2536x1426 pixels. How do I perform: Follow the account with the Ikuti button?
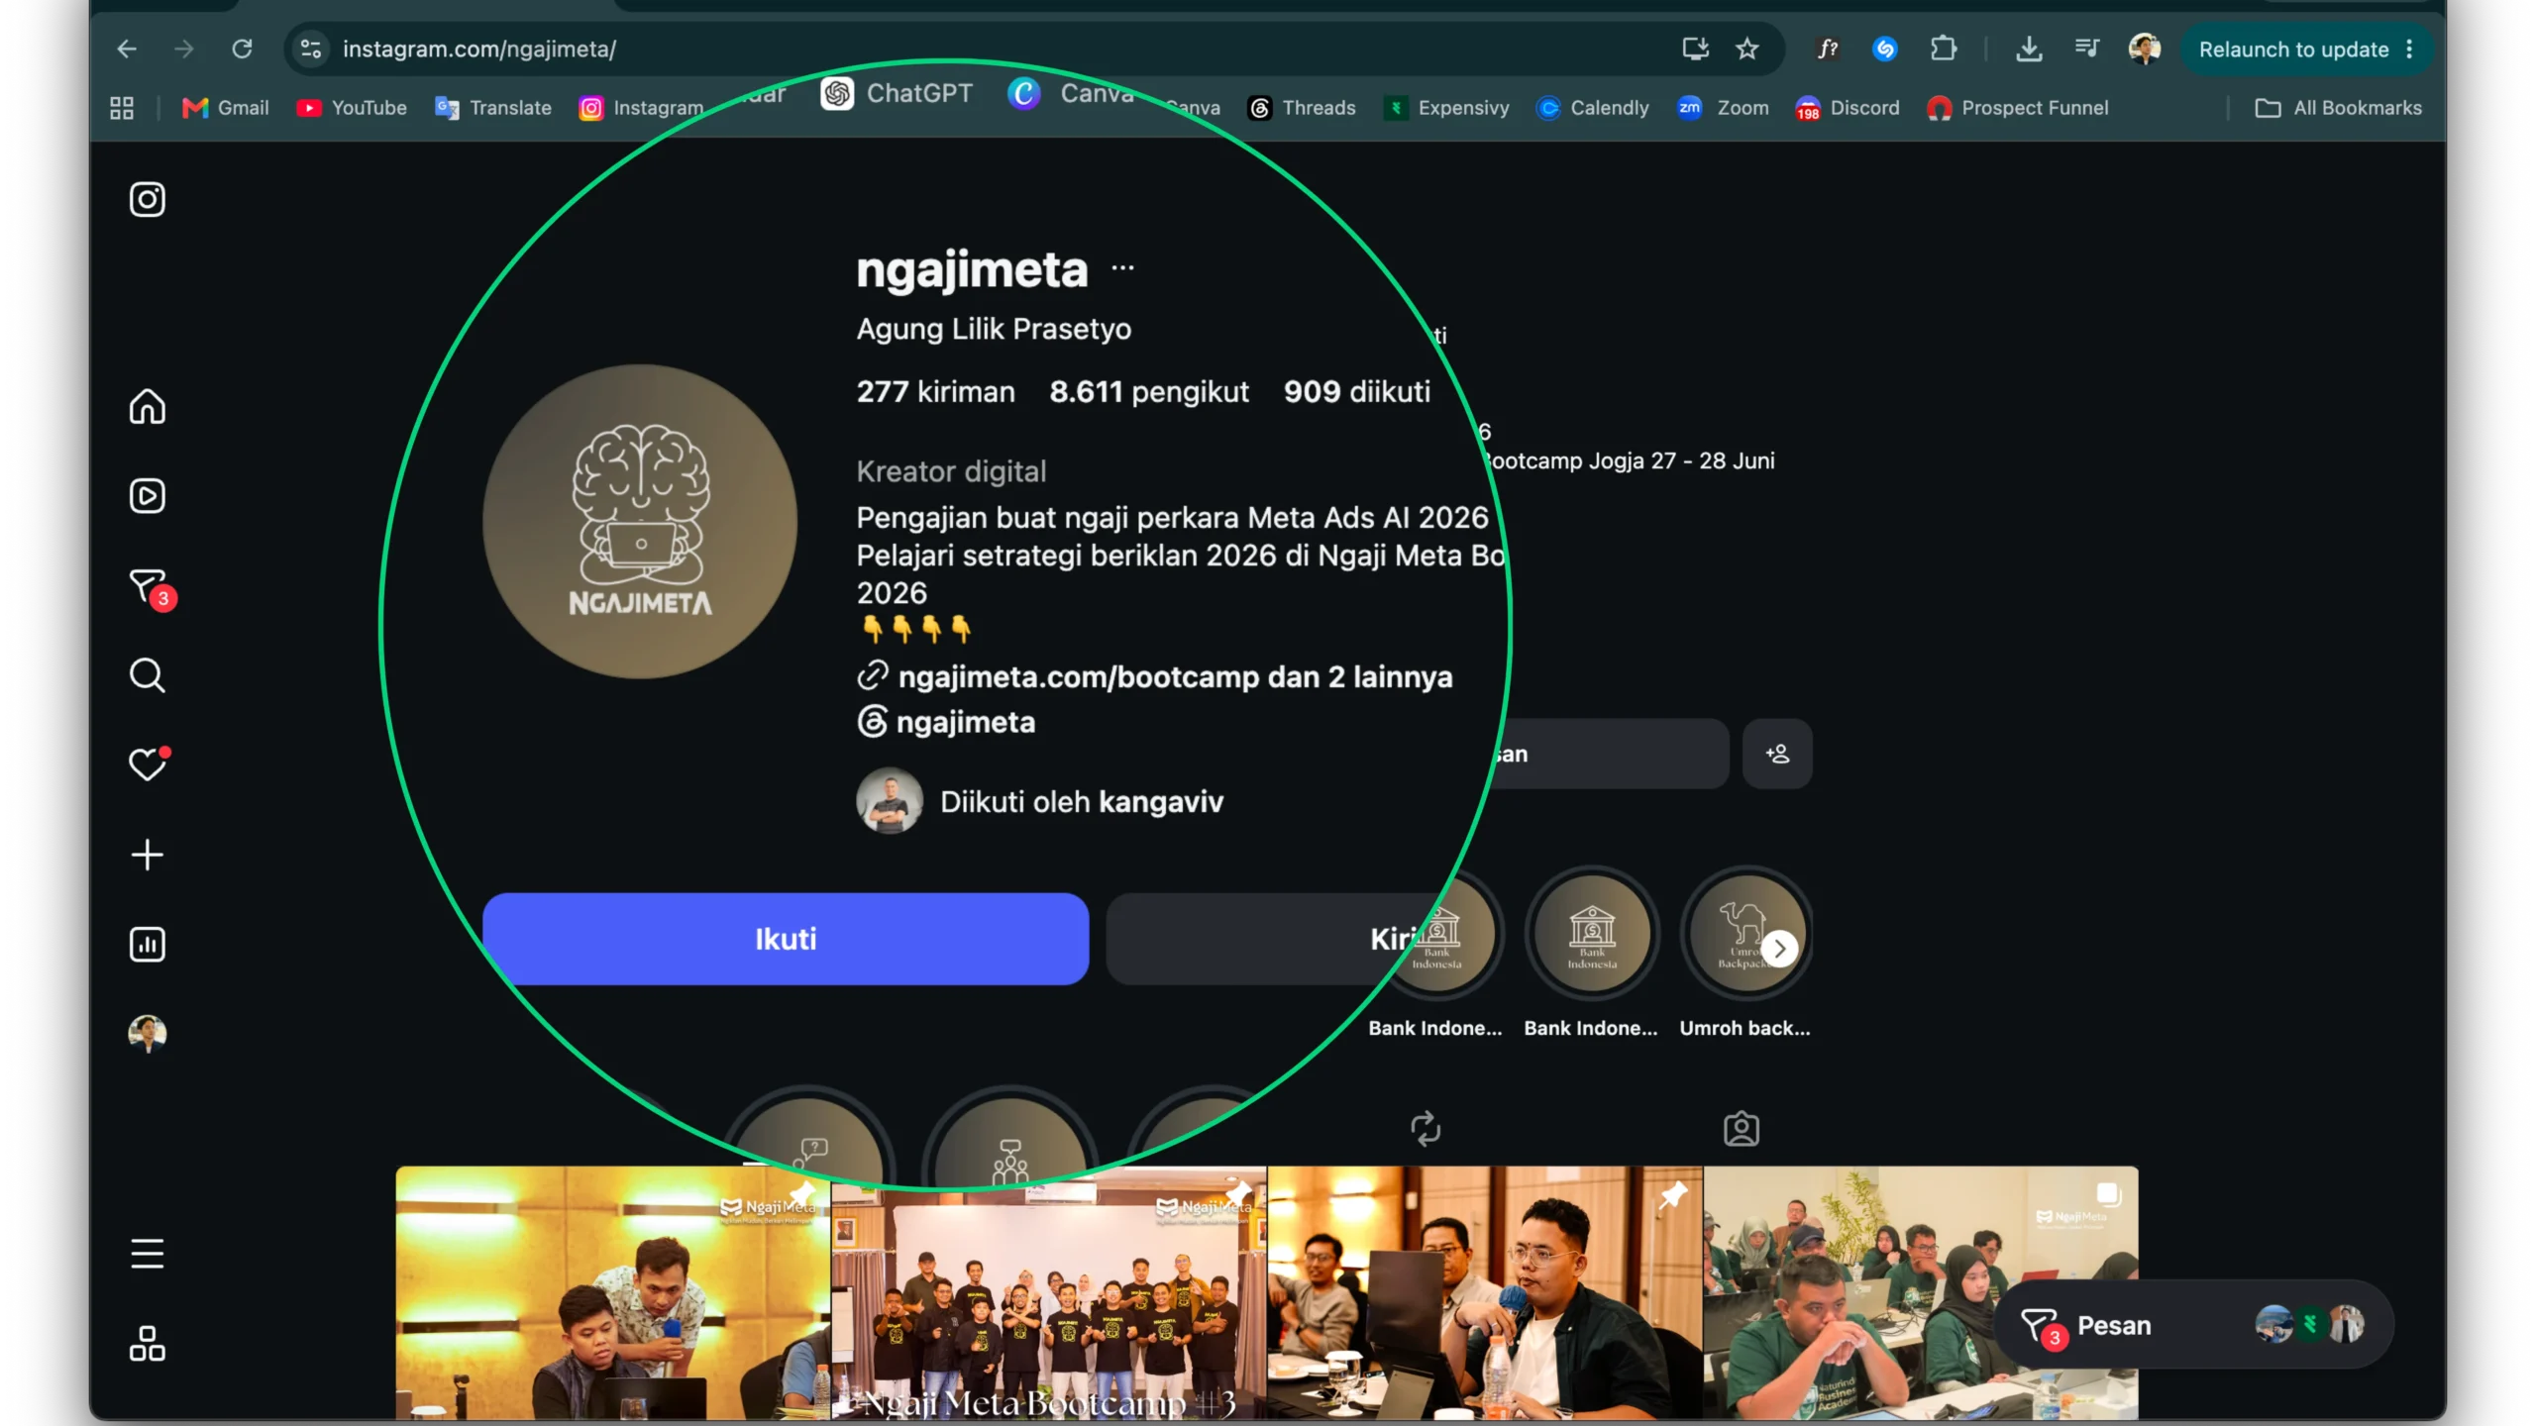(x=786, y=939)
